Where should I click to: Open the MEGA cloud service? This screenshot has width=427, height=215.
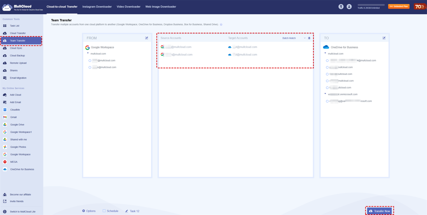pyautogui.click(x=14, y=162)
